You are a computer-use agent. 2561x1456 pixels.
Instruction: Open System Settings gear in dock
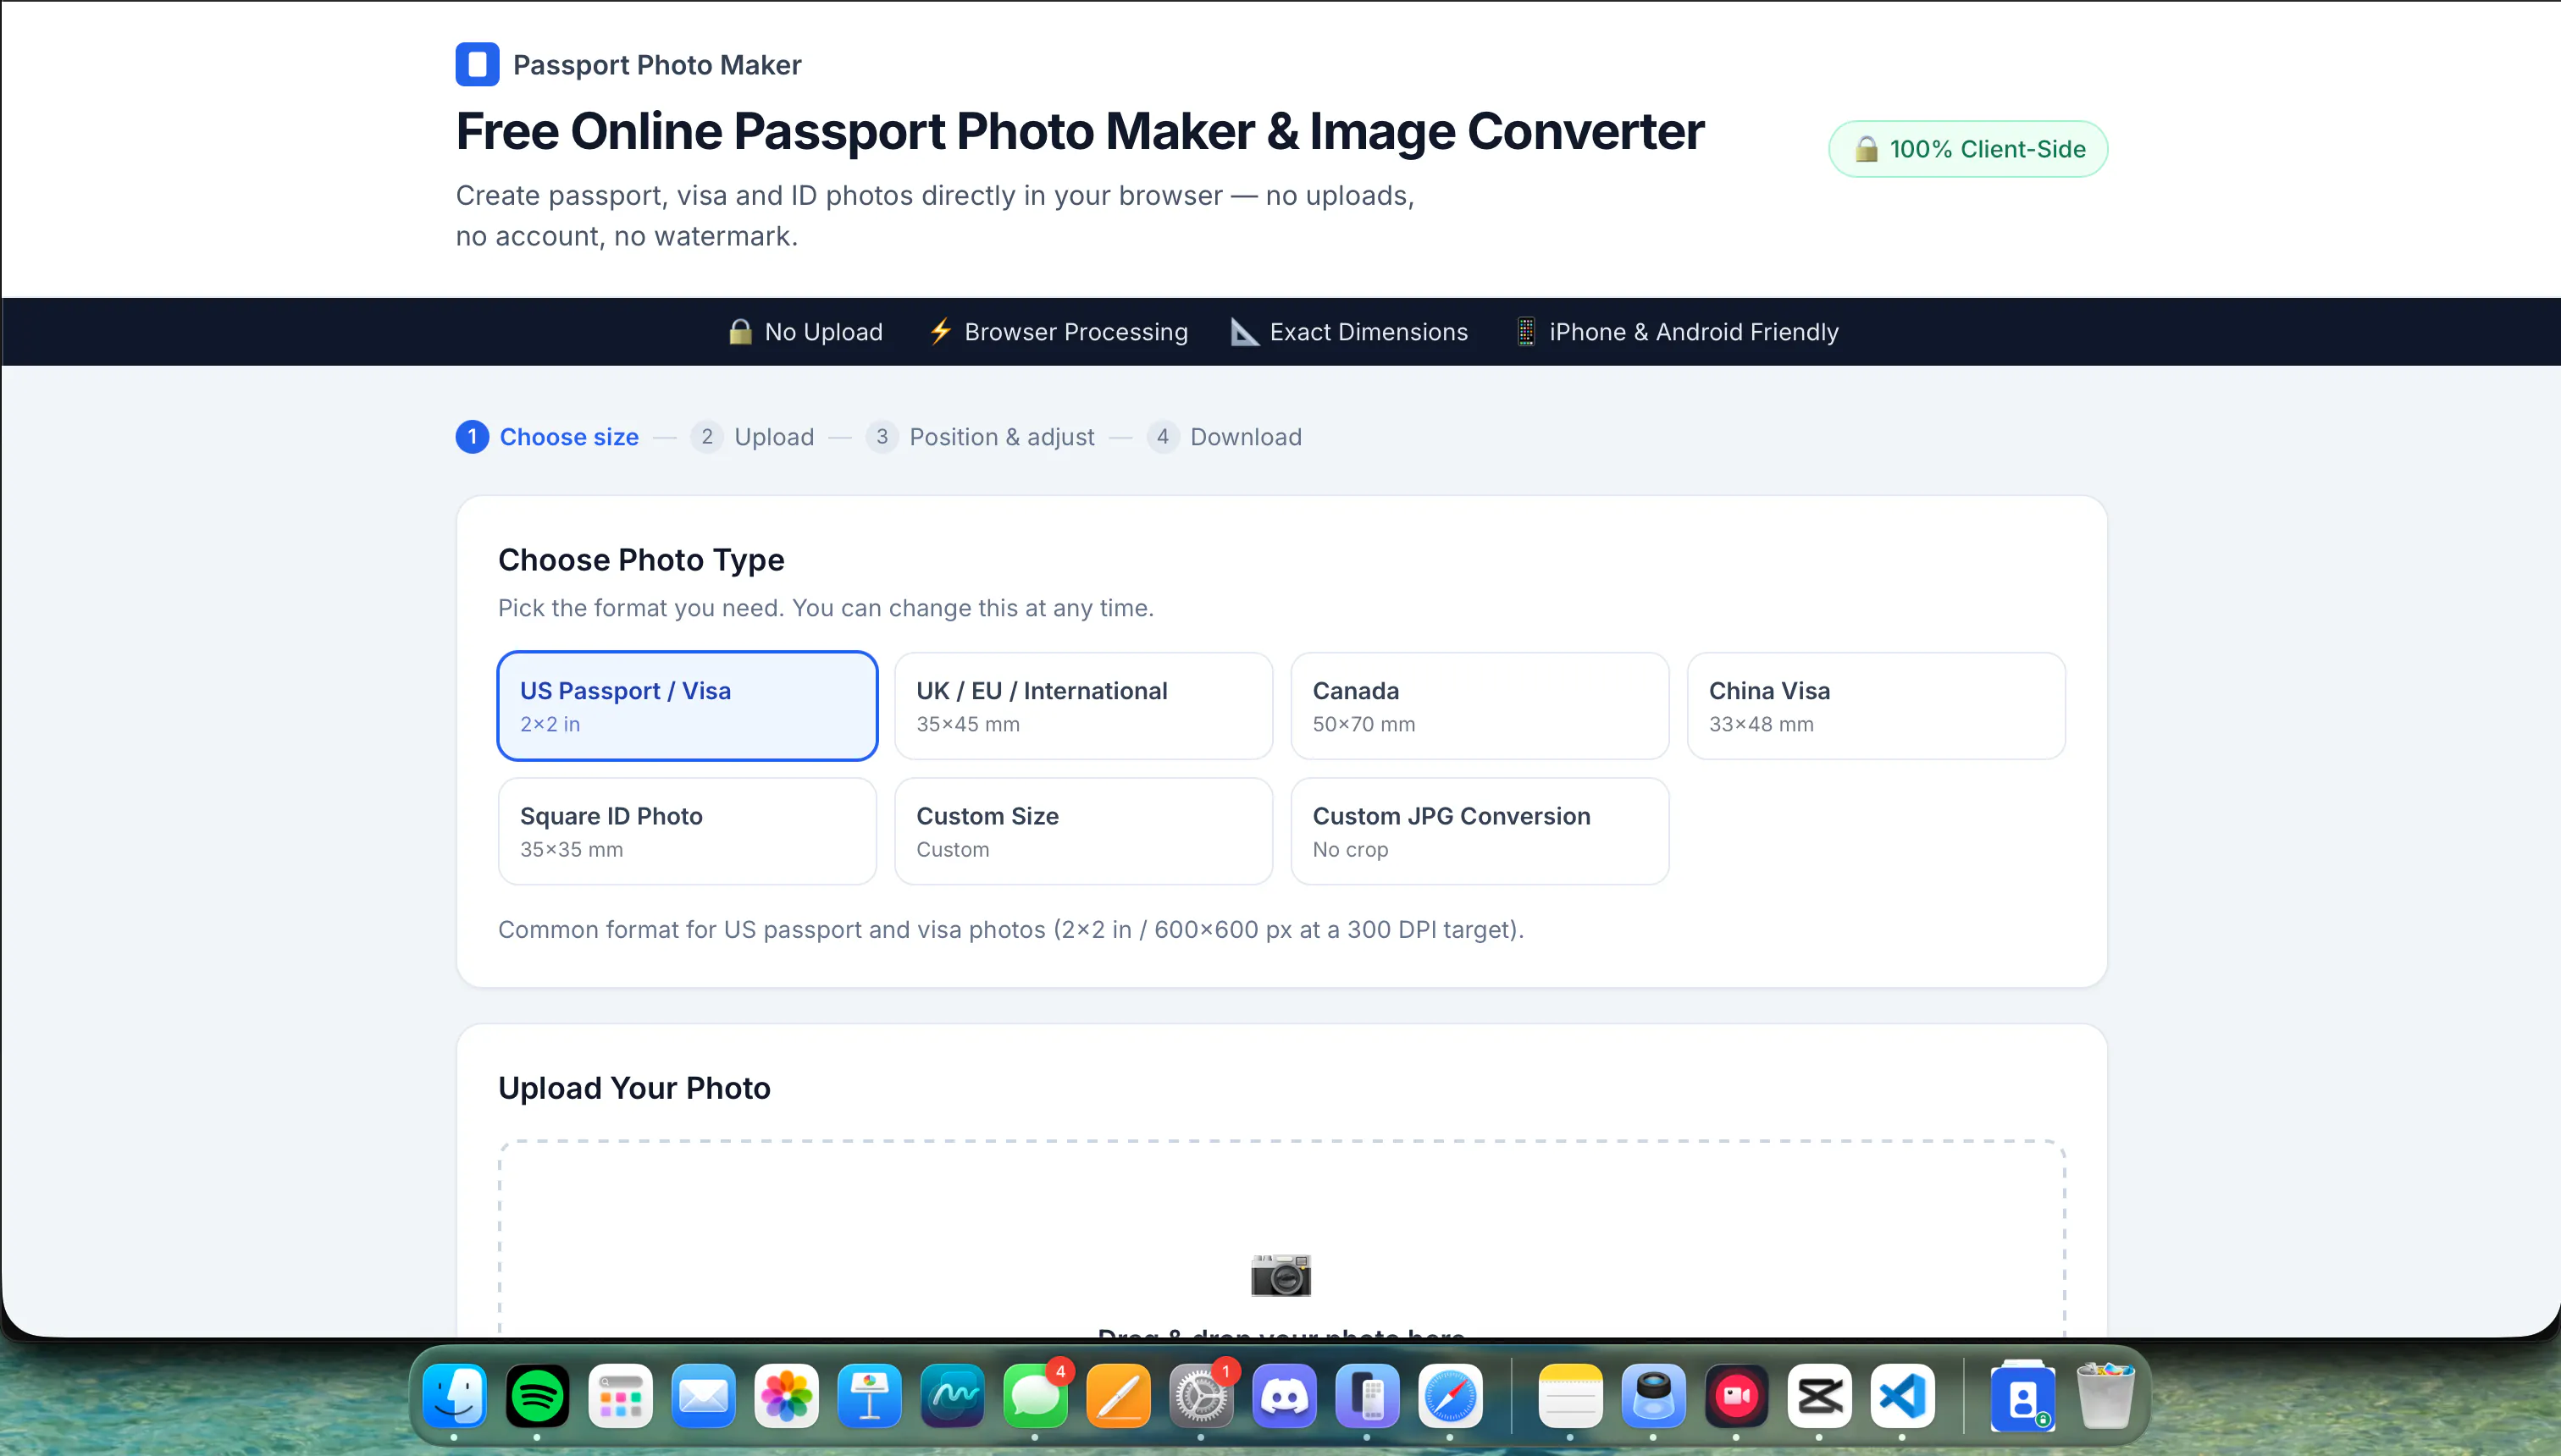click(1201, 1396)
